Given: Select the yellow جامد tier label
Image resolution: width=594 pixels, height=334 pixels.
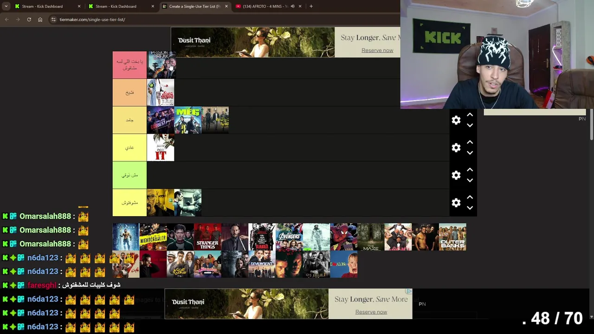Looking at the screenshot, I should tap(129, 120).
